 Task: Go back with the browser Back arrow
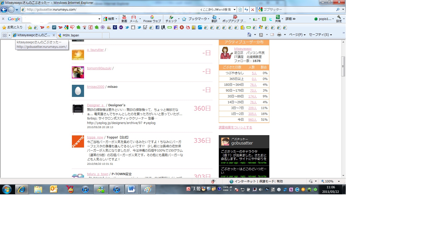[x=4, y=10]
